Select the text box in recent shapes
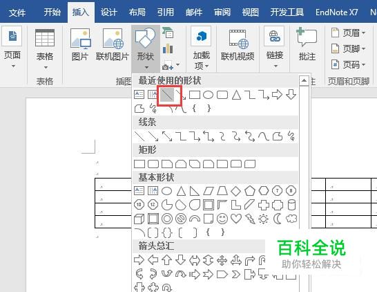Image resolution: width=377 pixels, height=292 pixels. (139, 95)
